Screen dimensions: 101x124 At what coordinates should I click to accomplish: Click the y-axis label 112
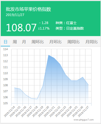pyautogui.click(x=6, y=61)
